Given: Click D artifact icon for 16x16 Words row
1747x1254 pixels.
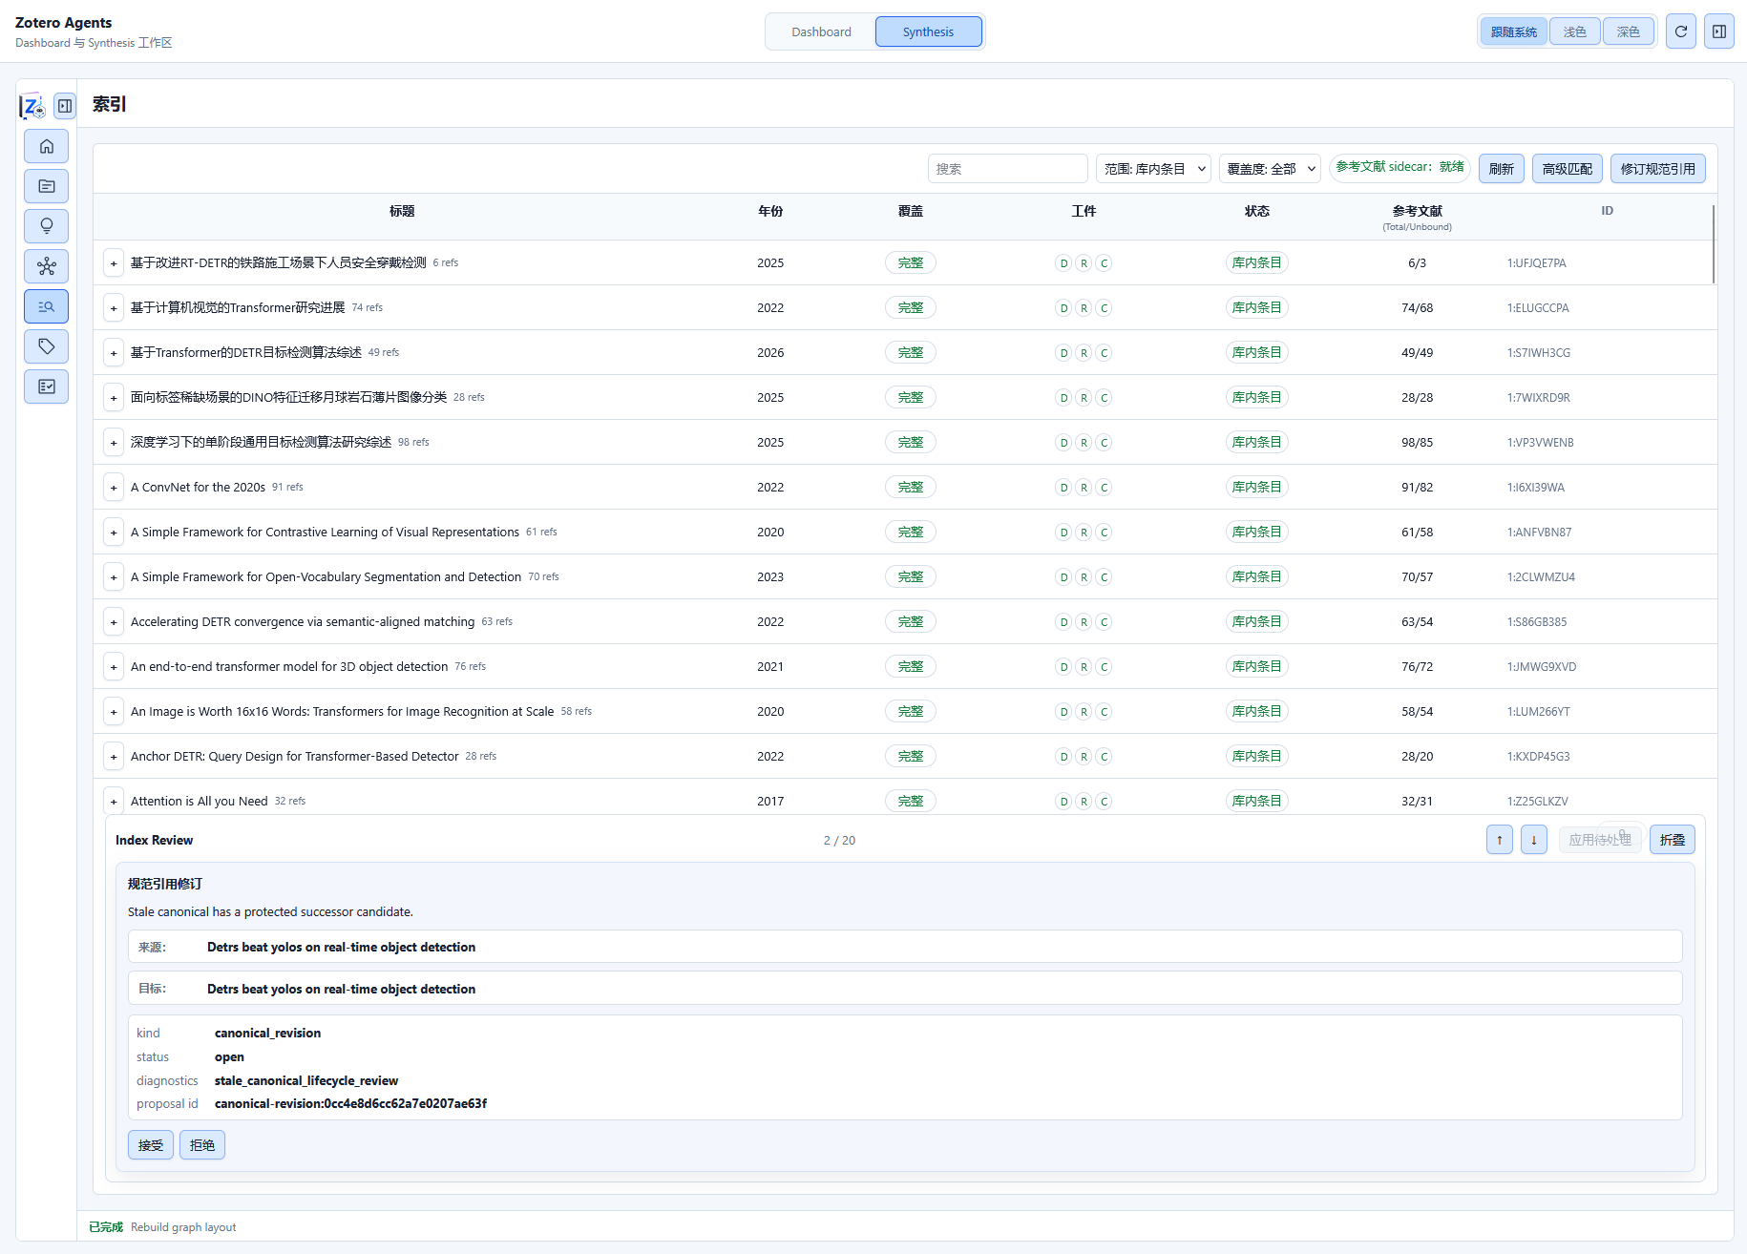Looking at the screenshot, I should [x=1063, y=712].
